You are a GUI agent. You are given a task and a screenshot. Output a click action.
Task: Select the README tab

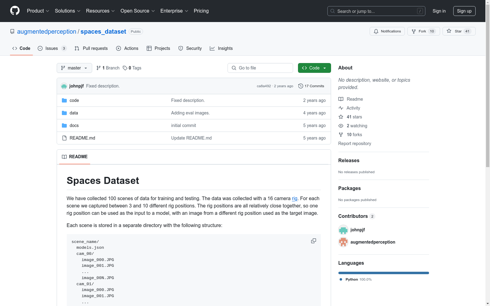click(x=75, y=157)
